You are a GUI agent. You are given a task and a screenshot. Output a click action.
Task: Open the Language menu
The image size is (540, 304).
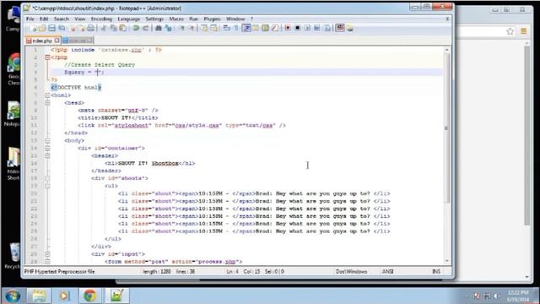point(129,19)
